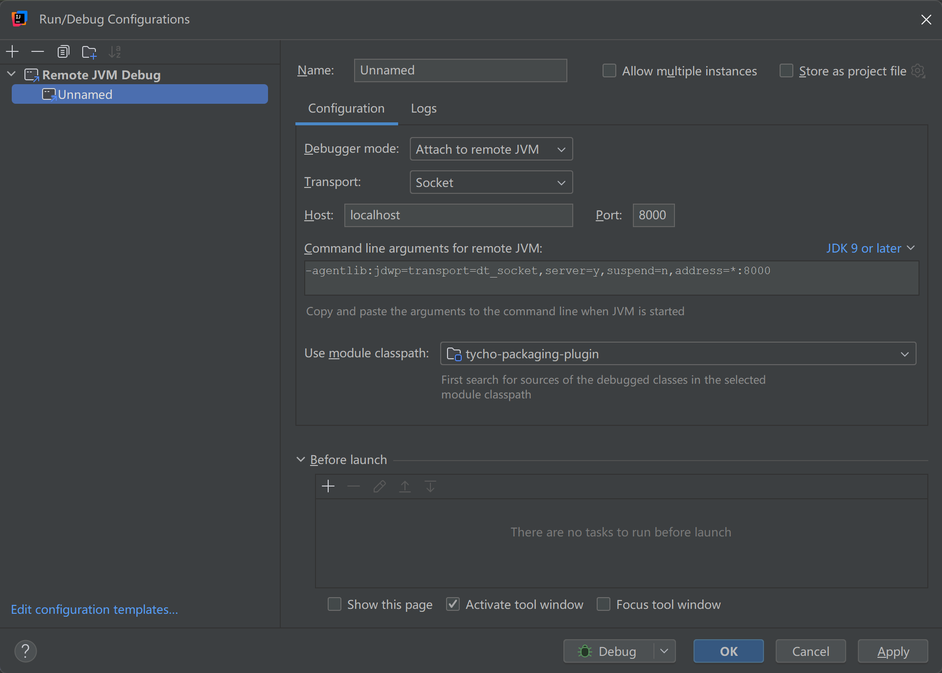Click the gear icon beside Store as project file
The height and width of the screenshot is (673, 942).
tap(918, 71)
